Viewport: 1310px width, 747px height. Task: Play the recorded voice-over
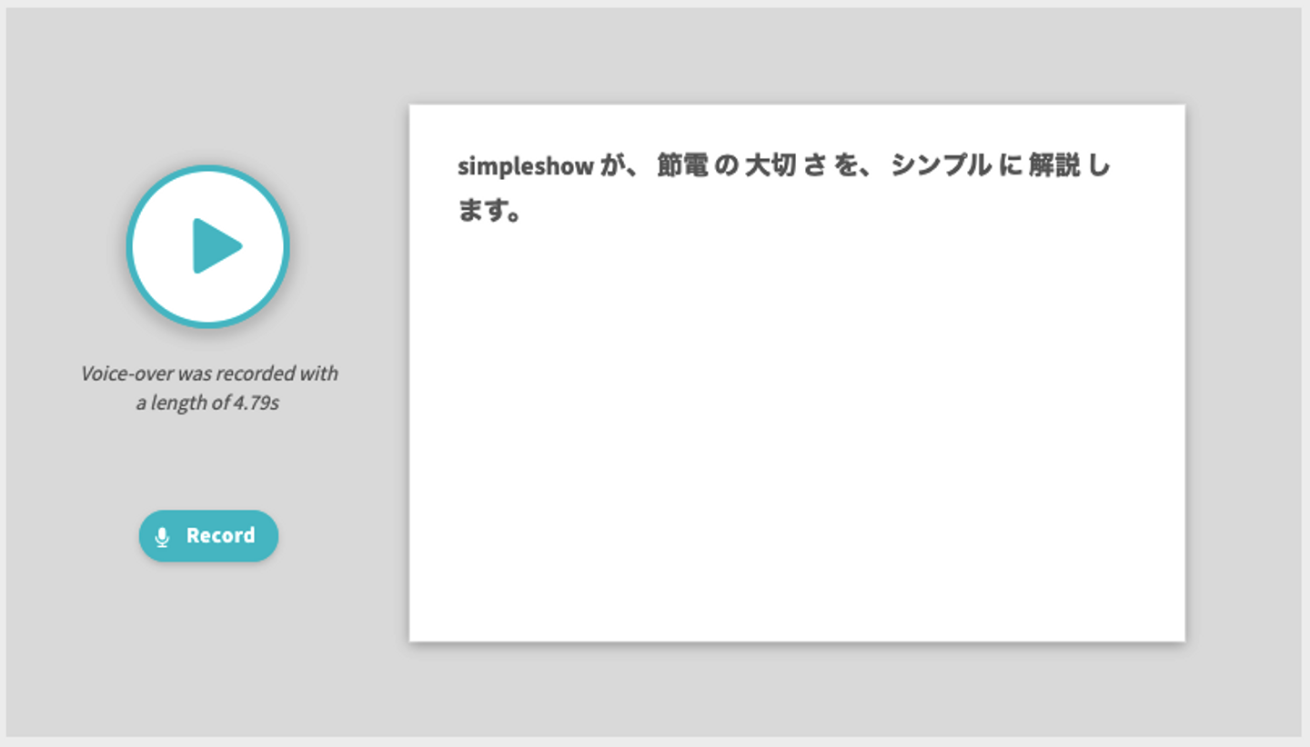tap(208, 246)
